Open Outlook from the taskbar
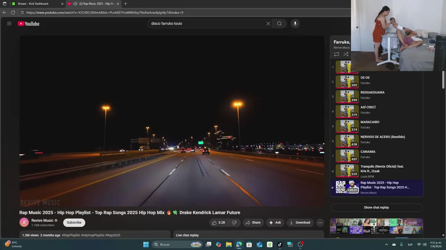This screenshot has width=446, height=250. [x=259, y=244]
